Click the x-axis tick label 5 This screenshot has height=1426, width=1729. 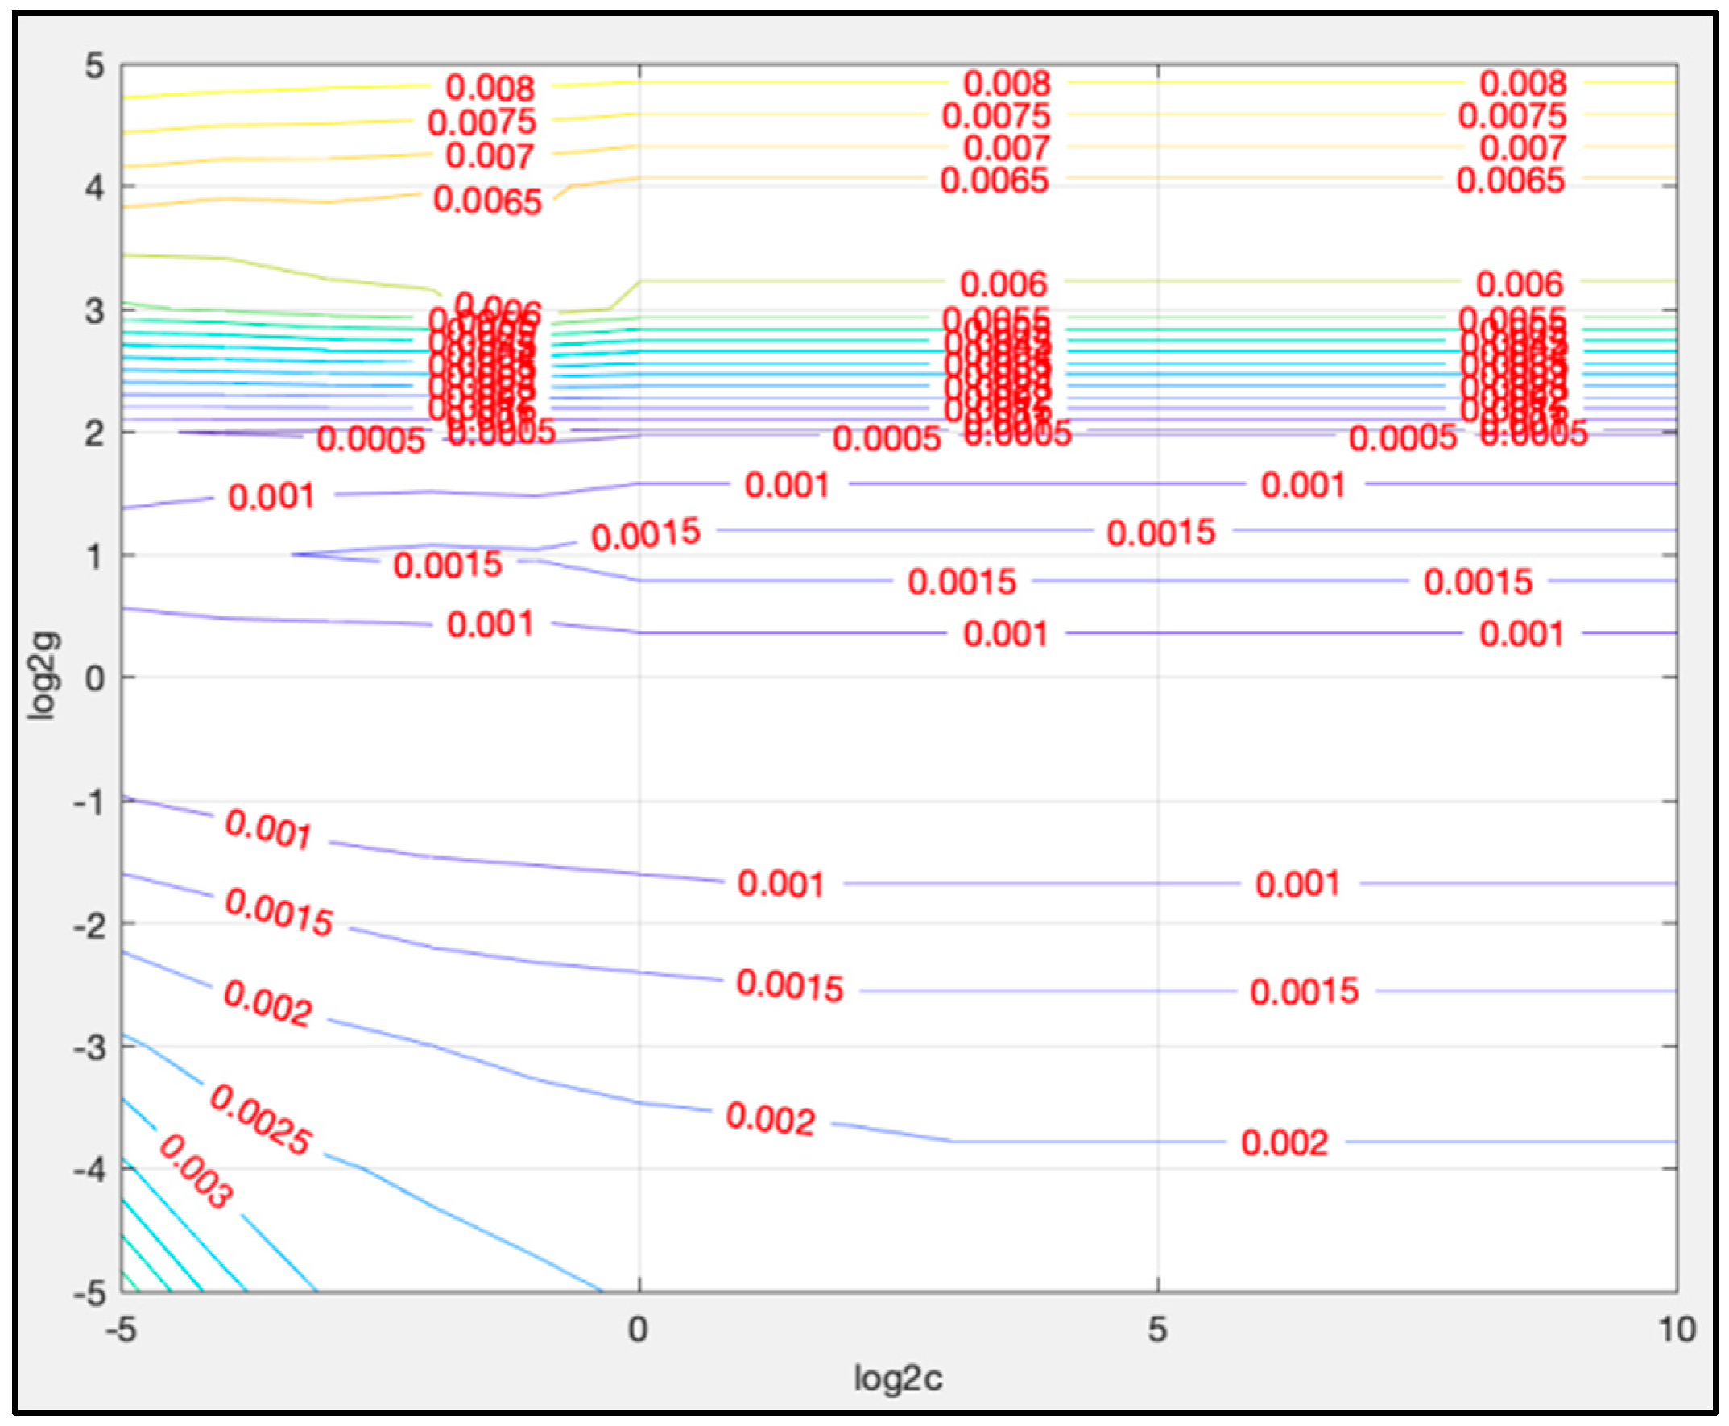tap(1156, 1329)
